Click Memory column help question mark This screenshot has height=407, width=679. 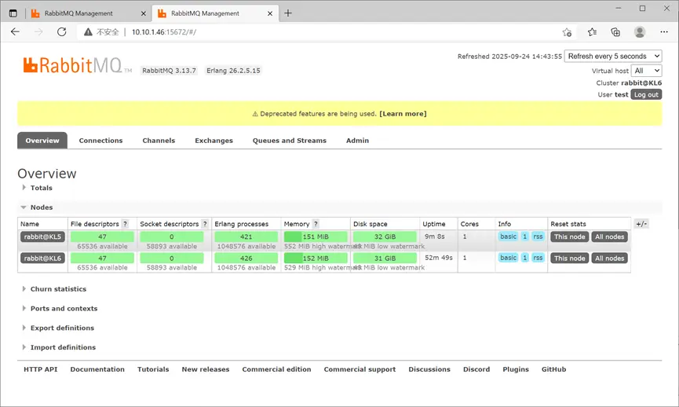pyautogui.click(x=316, y=224)
